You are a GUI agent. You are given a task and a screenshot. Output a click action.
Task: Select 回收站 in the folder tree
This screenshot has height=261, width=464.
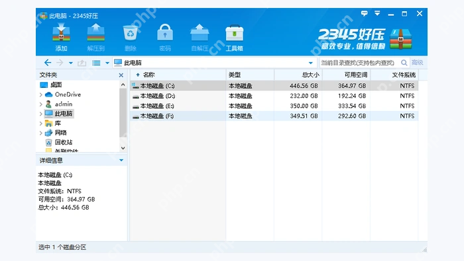click(64, 143)
